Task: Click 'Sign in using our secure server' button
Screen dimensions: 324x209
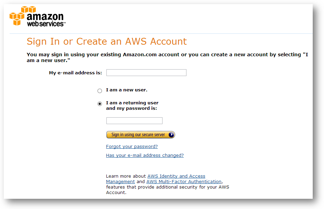Action: tap(141, 135)
